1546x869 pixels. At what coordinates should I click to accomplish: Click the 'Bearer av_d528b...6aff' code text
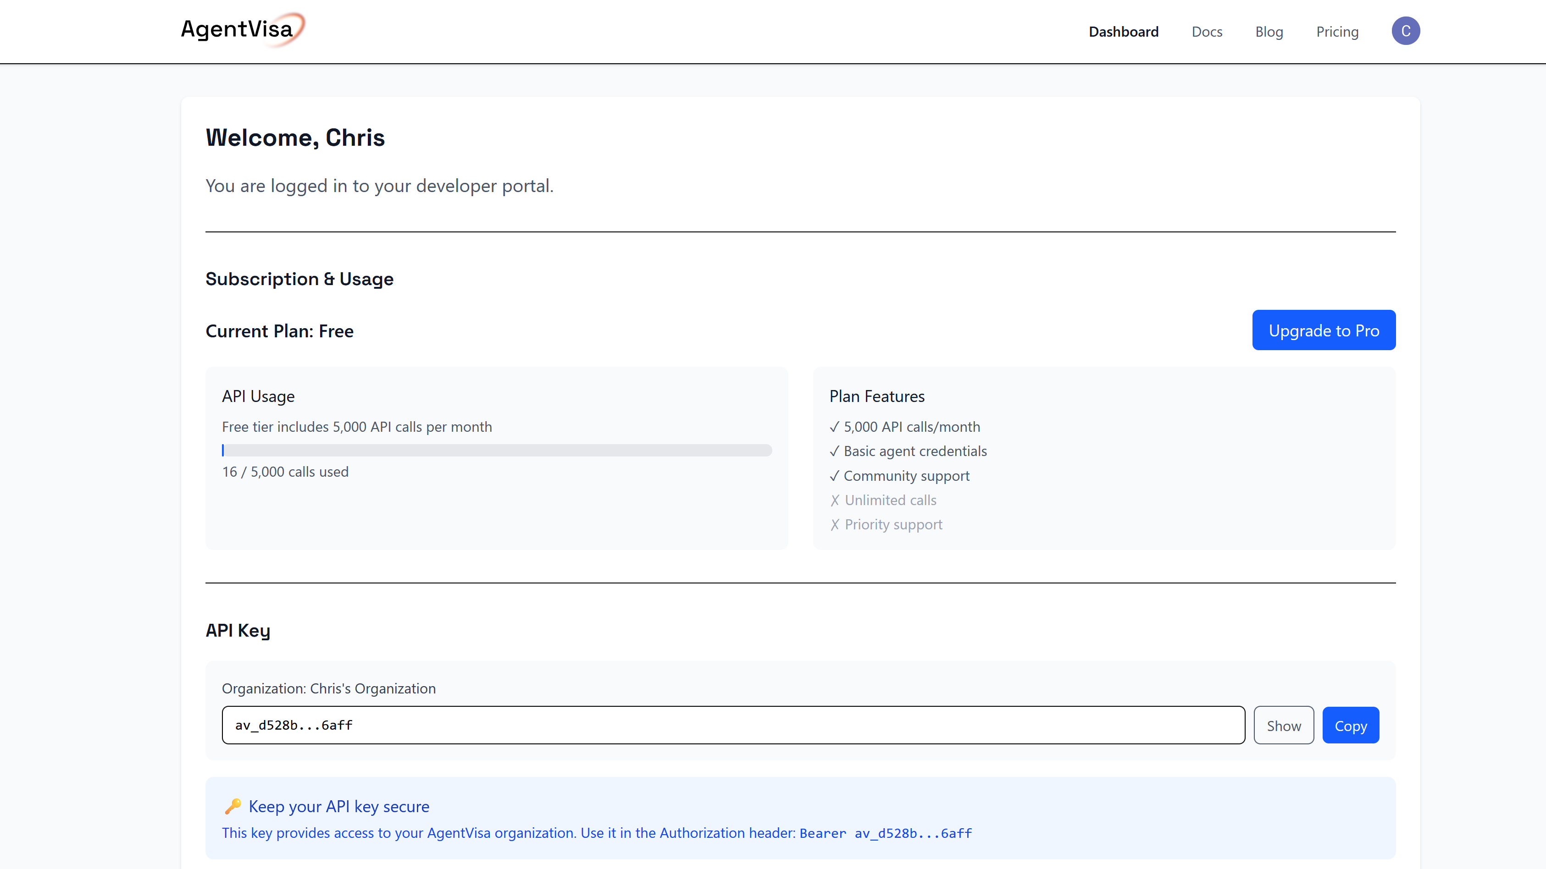click(886, 833)
